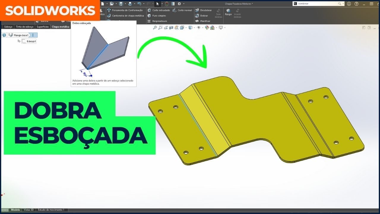380x214 pixels.
Task: Switch to the Esboço tab
Action: click(8, 26)
